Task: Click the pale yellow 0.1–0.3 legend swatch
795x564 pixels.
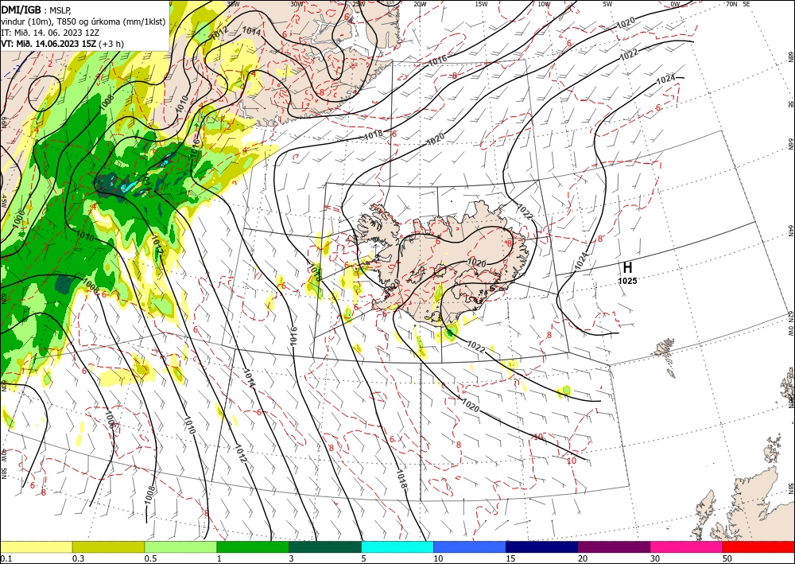Action: [x=36, y=546]
